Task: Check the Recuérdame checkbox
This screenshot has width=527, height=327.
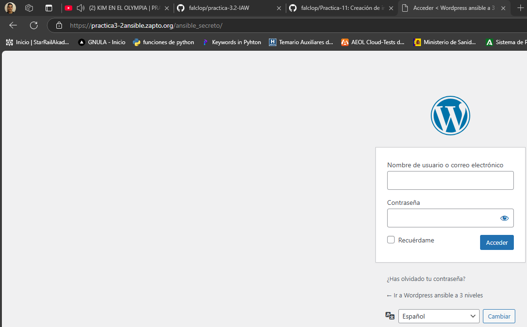Action: pyautogui.click(x=391, y=240)
